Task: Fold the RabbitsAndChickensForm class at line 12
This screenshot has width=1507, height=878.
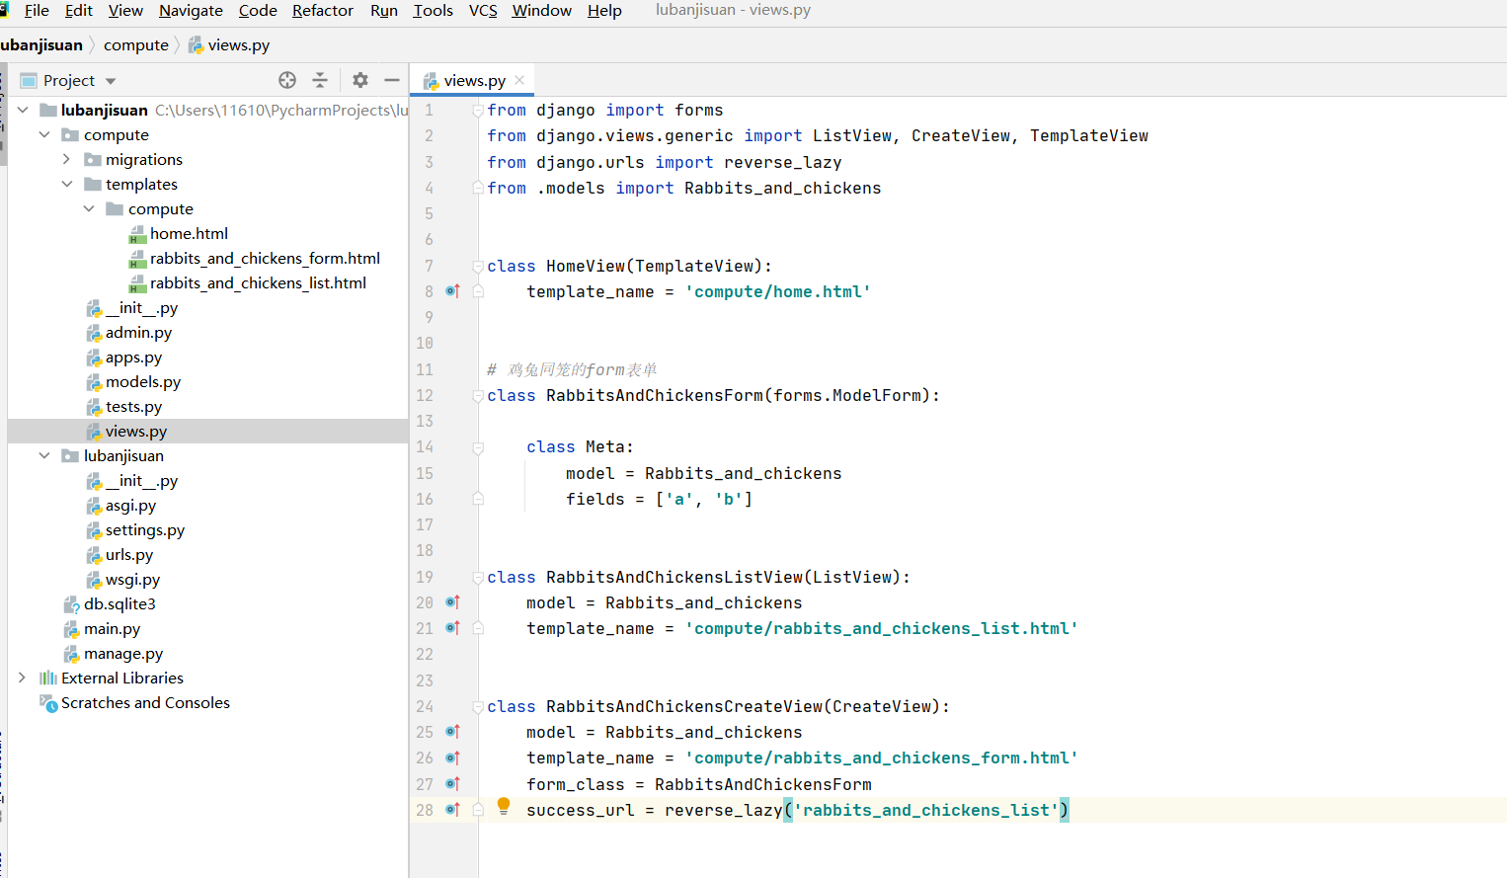Action: click(x=478, y=395)
